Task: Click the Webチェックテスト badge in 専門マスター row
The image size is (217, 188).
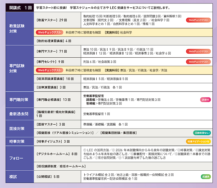Action: 198,51
